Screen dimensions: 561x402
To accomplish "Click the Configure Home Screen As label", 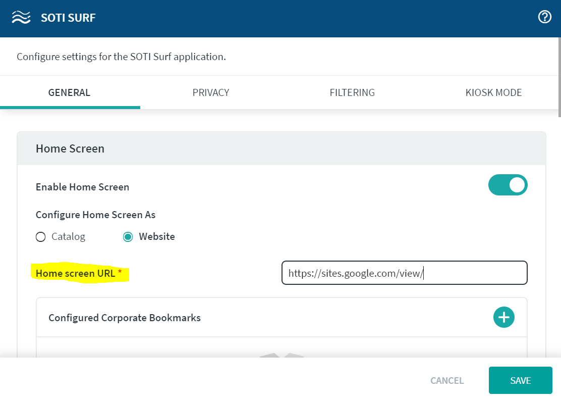I will [x=95, y=215].
